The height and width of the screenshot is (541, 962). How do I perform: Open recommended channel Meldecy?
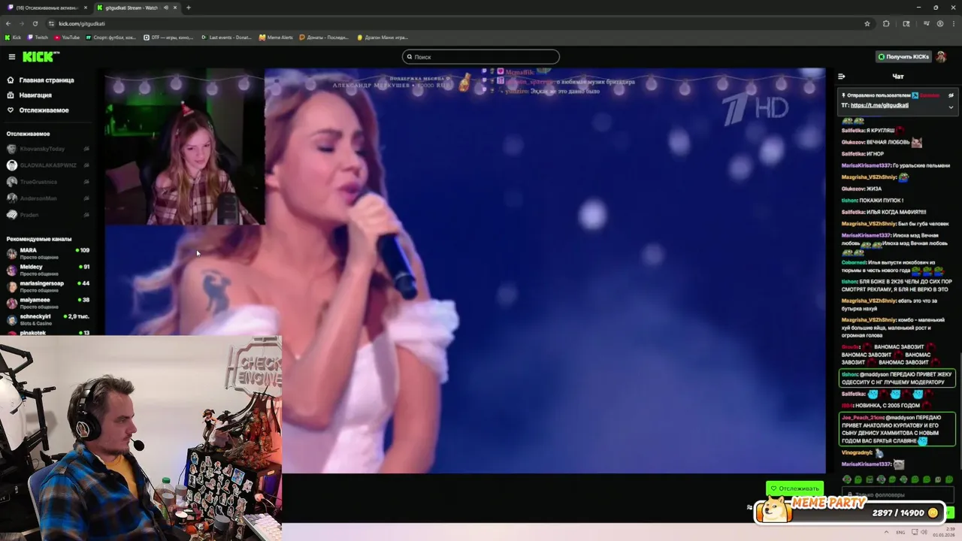47,270
